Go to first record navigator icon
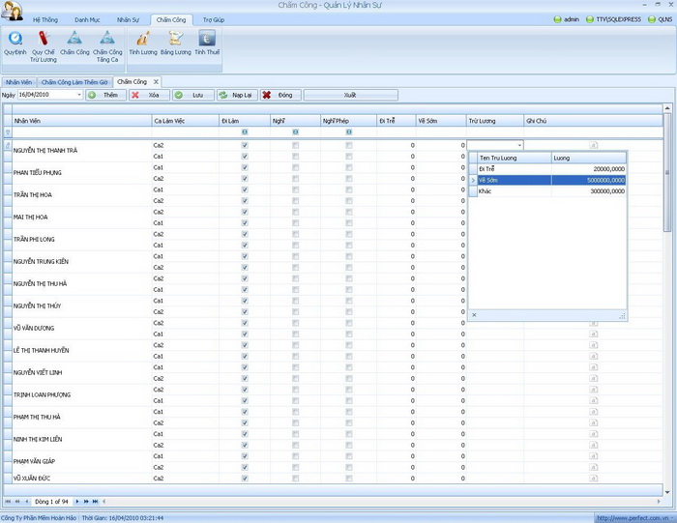Viewport: 677px width, 523px height. pos(8,502)
